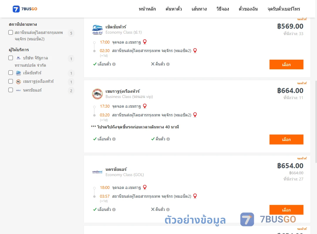Viewport: 317px width, 234px height.
Task: Open จุดรับตั๋วเบอร์โทร menu item
Action: pos(284,9)
